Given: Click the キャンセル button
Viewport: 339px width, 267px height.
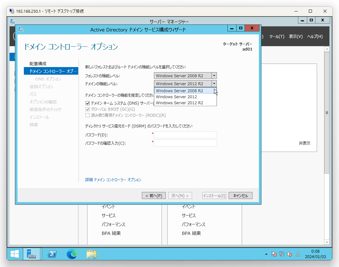Looking at the screenshot, I should click(x=240, y=195).
